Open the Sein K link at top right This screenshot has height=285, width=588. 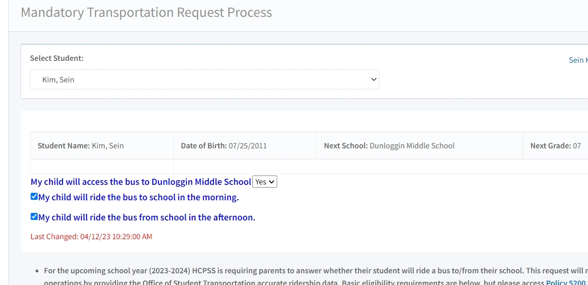(x=578, y=60)
